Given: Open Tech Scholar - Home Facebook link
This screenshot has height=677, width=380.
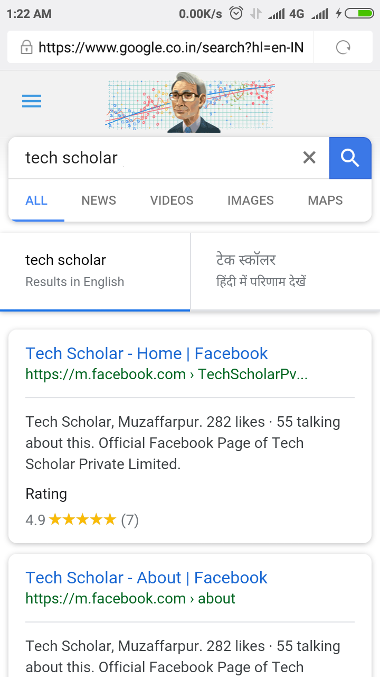Looking at the screenshot, I should coord(147,353).
